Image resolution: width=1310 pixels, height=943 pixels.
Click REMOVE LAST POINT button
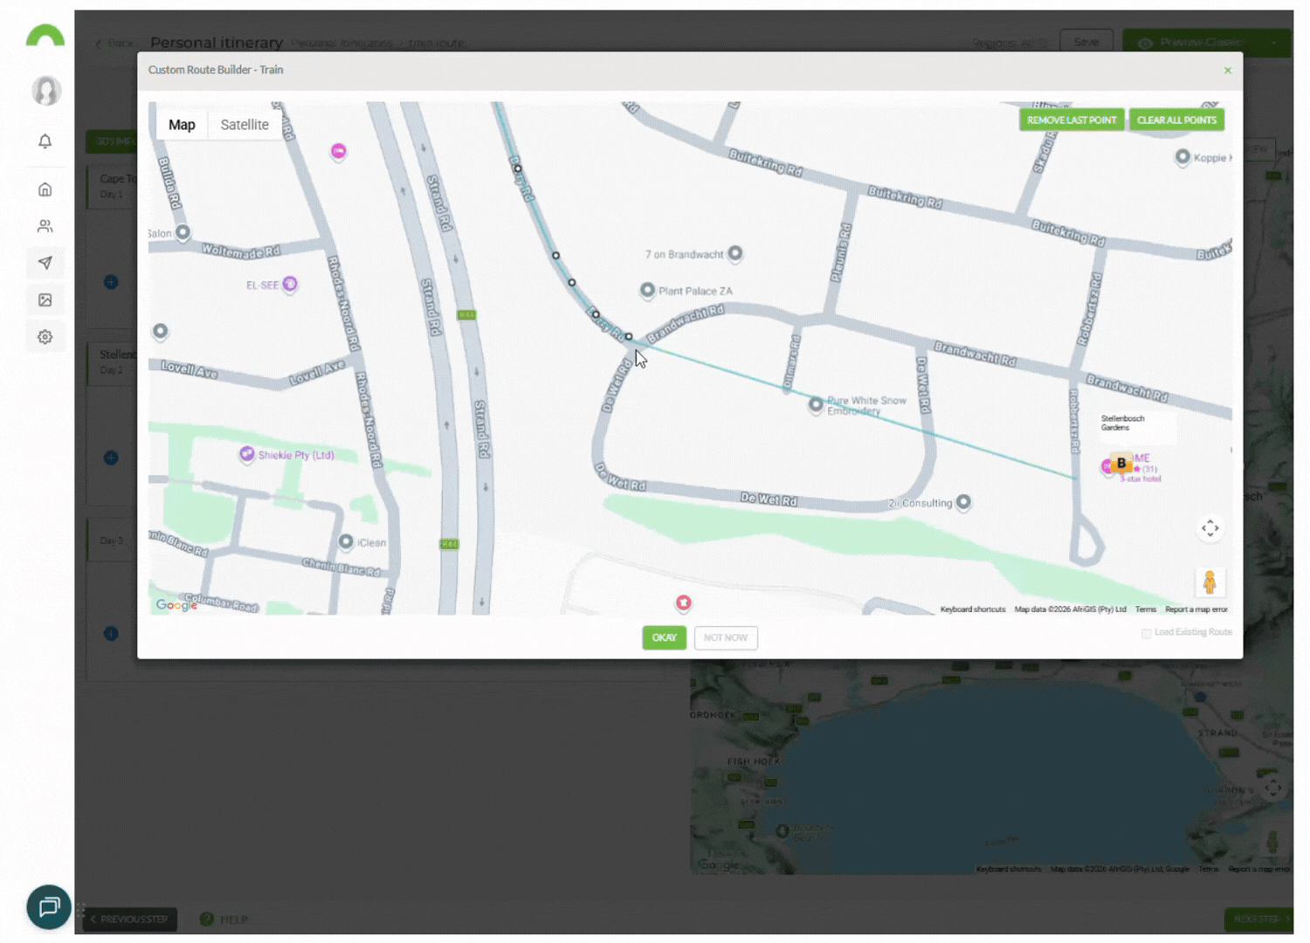(1072, 120)
